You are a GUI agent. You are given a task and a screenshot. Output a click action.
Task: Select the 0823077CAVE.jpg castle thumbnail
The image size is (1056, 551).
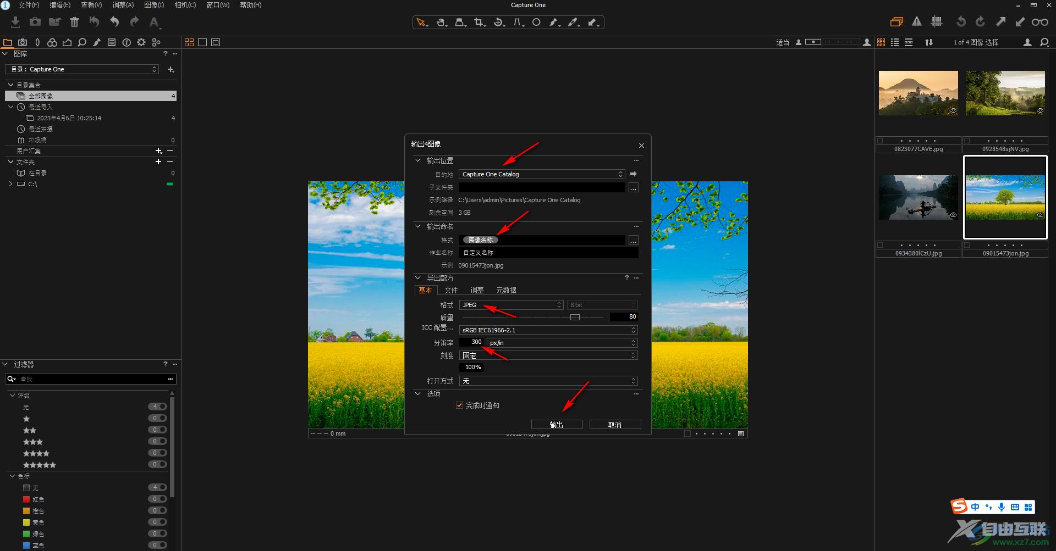[x=919, y=93]
